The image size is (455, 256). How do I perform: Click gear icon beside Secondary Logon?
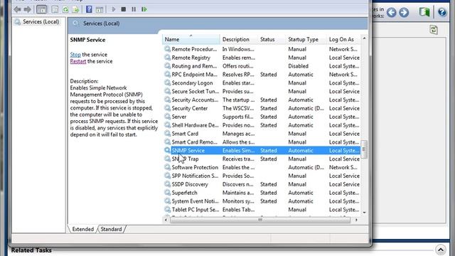tap(168, 82)
